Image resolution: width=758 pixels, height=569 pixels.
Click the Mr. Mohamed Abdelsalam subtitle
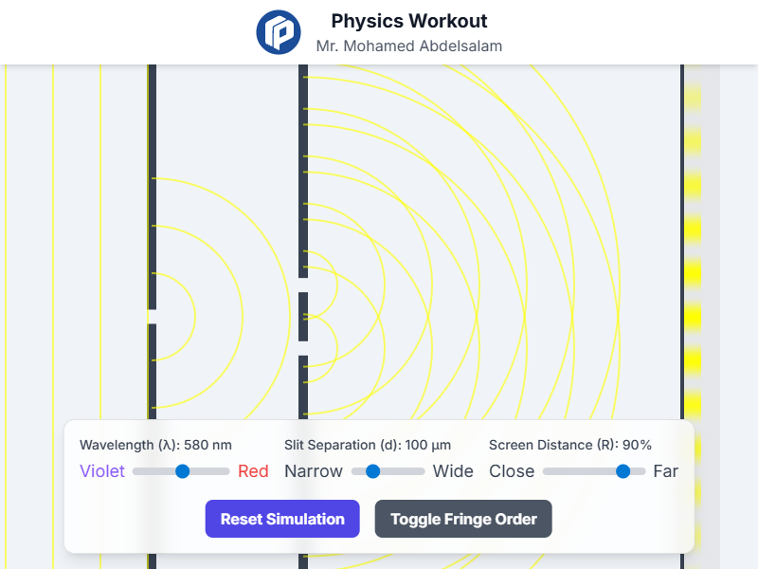point(409,45)
